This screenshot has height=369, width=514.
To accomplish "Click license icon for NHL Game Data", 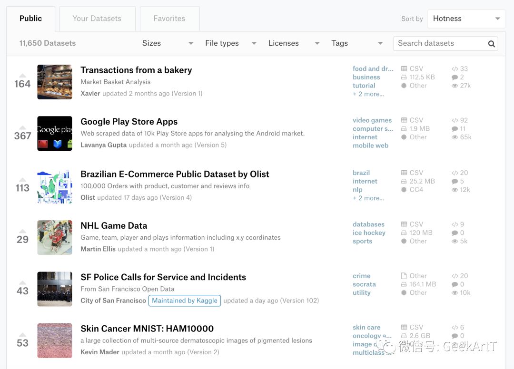I will click(404, 241).
